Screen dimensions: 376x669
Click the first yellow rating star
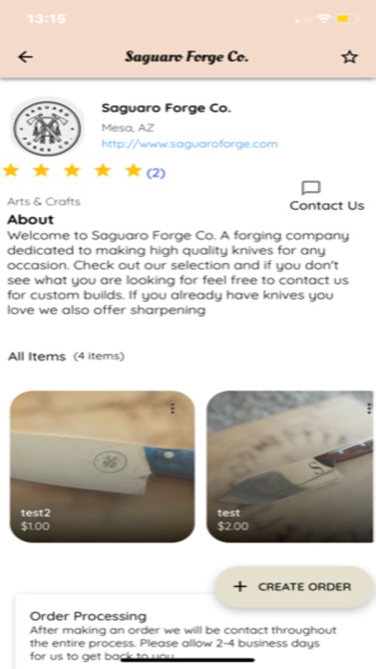tap(11, 170)
